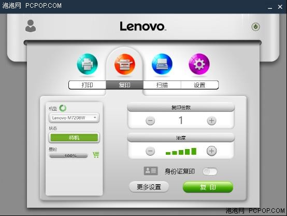Increase copy count with plus button
The image size is (287, 216).
coord(211,121)
